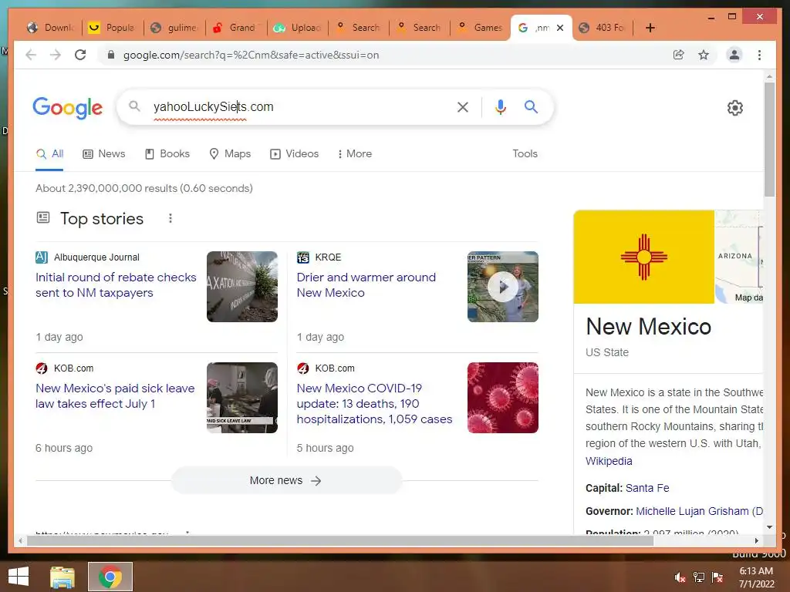Go forward to next page

pyautogui.click(x=56, y=55)
